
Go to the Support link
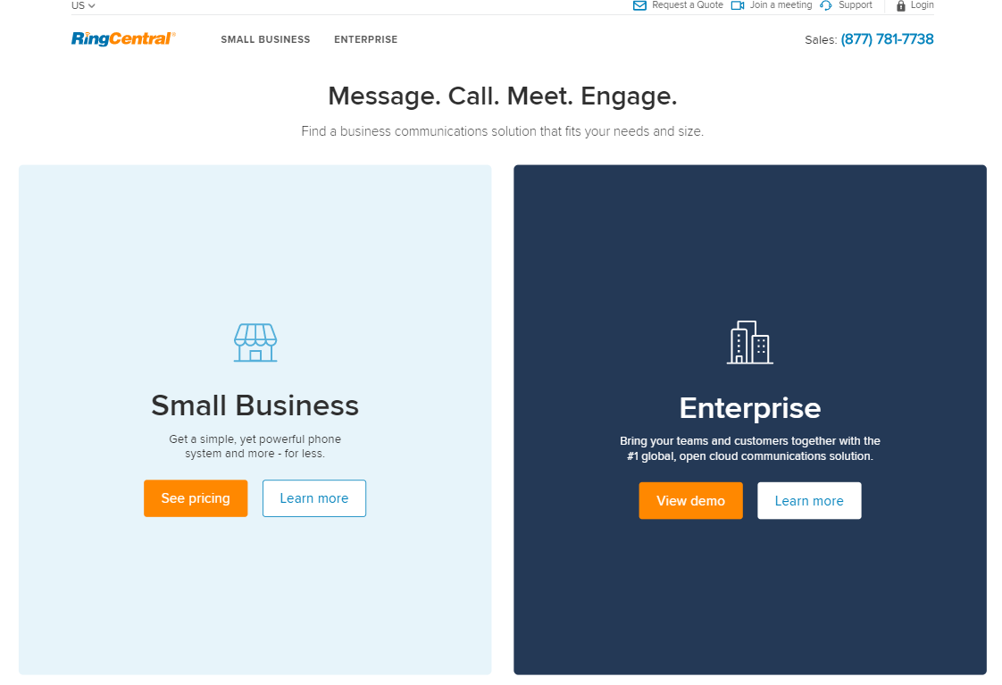855,5
